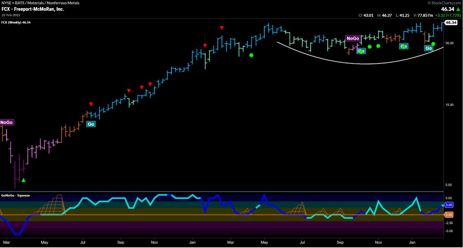Click the green +3.32 (+7.72%) change value

point(448,15)
